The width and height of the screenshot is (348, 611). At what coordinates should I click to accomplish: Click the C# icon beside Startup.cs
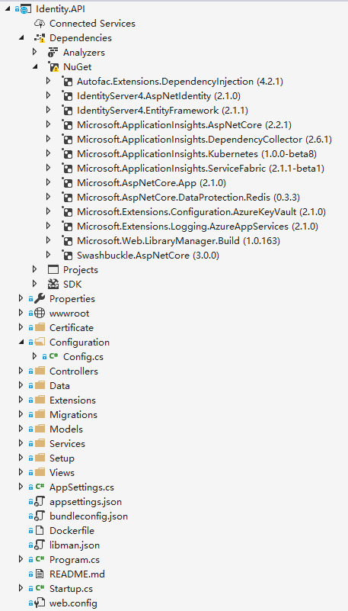click(x=40, y=588)
